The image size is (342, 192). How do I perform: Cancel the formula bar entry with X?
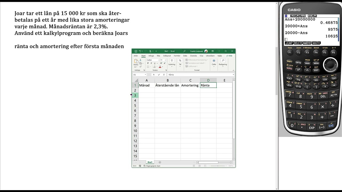pyautogui.click(x=154, y=75)
